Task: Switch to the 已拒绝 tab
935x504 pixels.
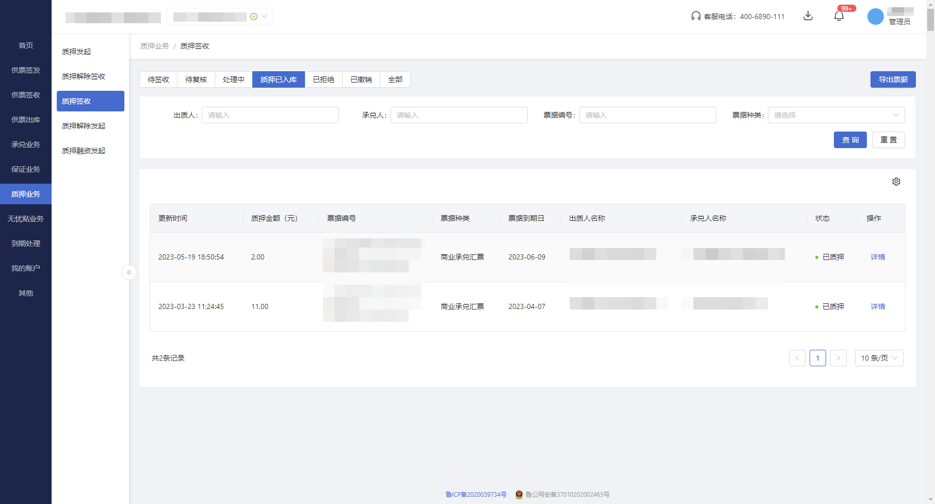Action: point(324,79)
